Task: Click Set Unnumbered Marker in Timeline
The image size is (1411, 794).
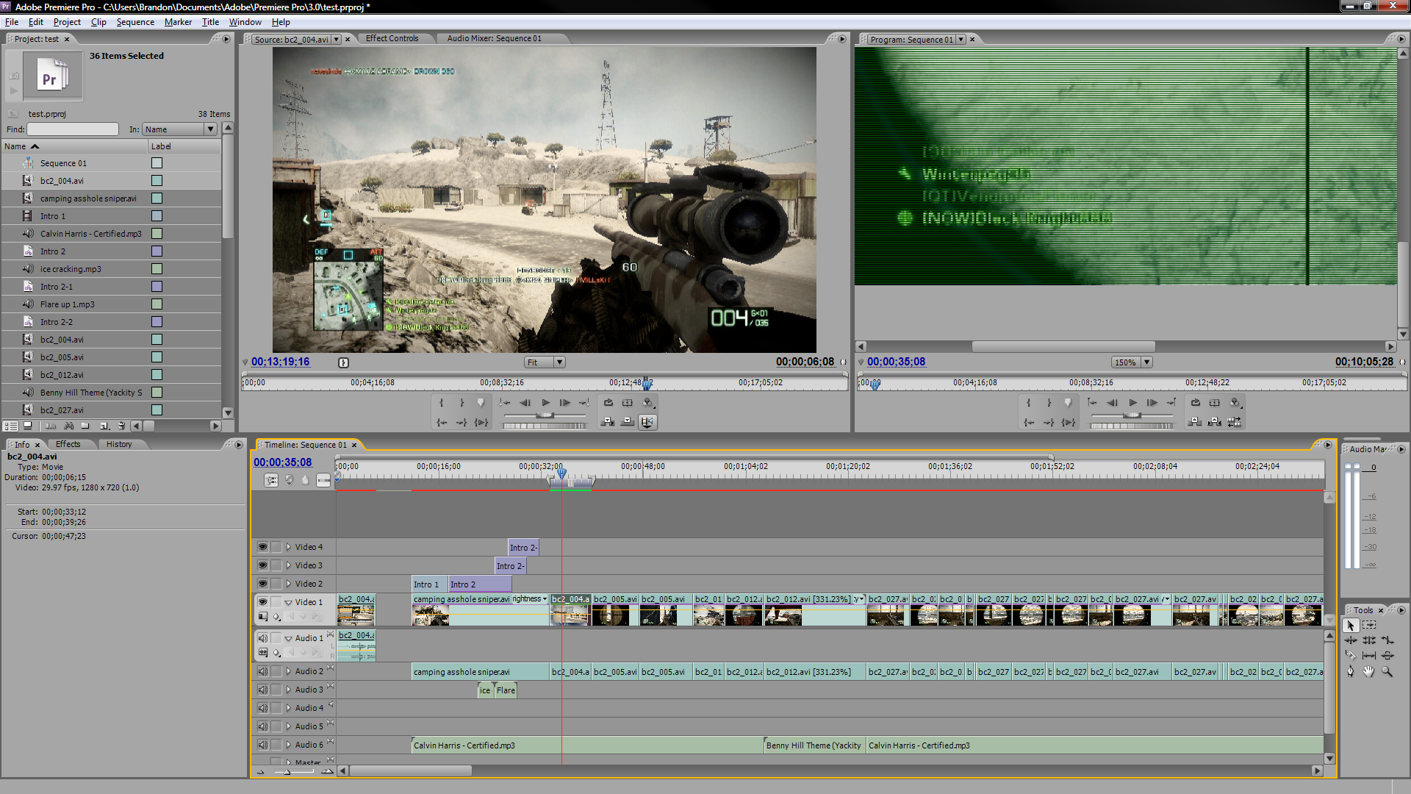Action: 305,480
